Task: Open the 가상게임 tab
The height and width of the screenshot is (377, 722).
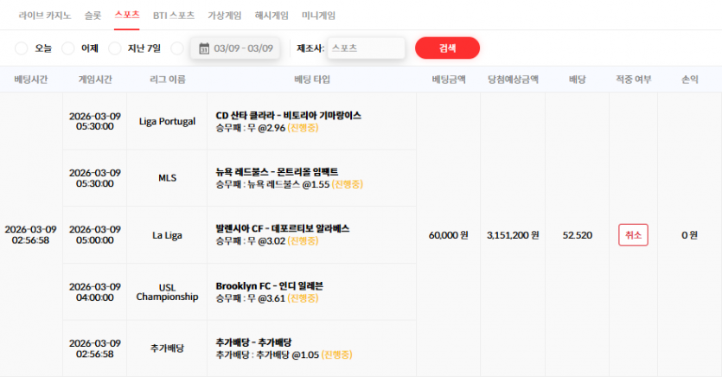Action: pos(224,16)
